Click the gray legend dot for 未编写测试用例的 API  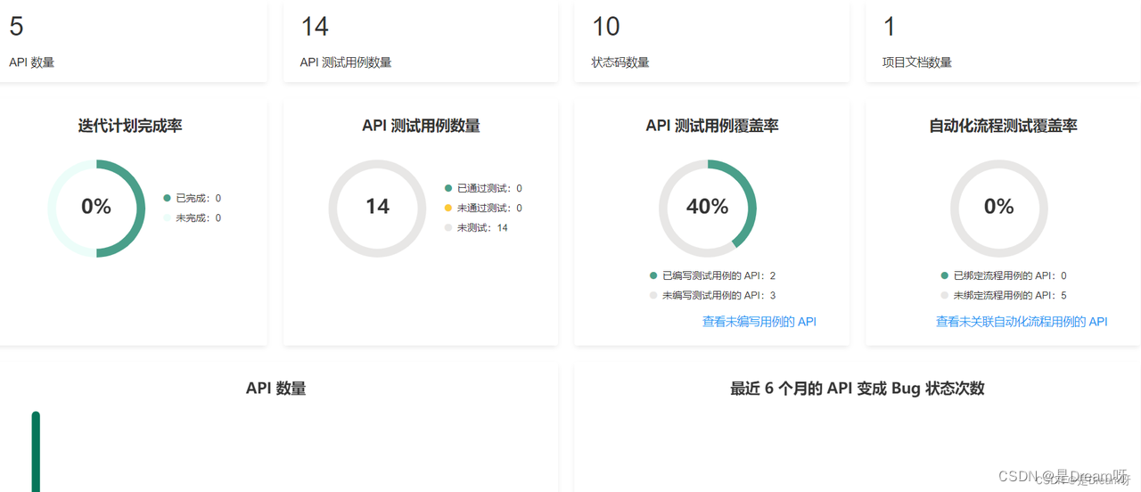653,295
